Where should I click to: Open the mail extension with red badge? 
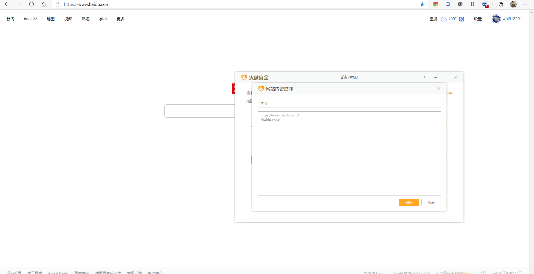click(x=485, y=4)
